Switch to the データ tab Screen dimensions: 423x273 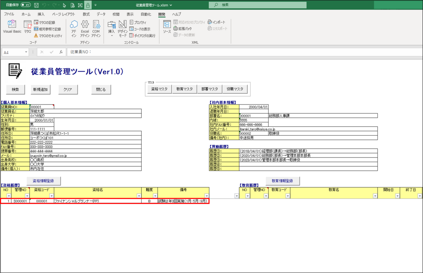(101, 14)
